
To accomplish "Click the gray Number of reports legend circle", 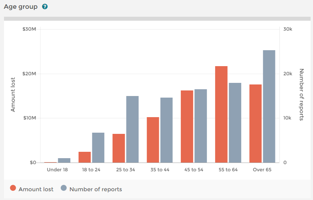I will click(63, 189).
